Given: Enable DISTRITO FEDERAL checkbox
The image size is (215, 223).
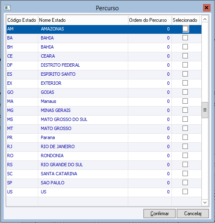Looking at the screenshot, I should (x=185, y=65).
